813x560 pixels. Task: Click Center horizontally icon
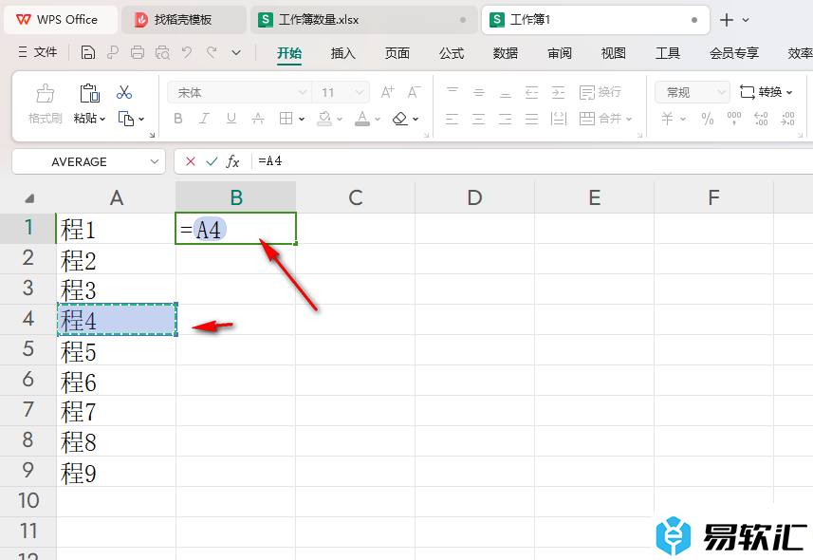coord(478,119)
